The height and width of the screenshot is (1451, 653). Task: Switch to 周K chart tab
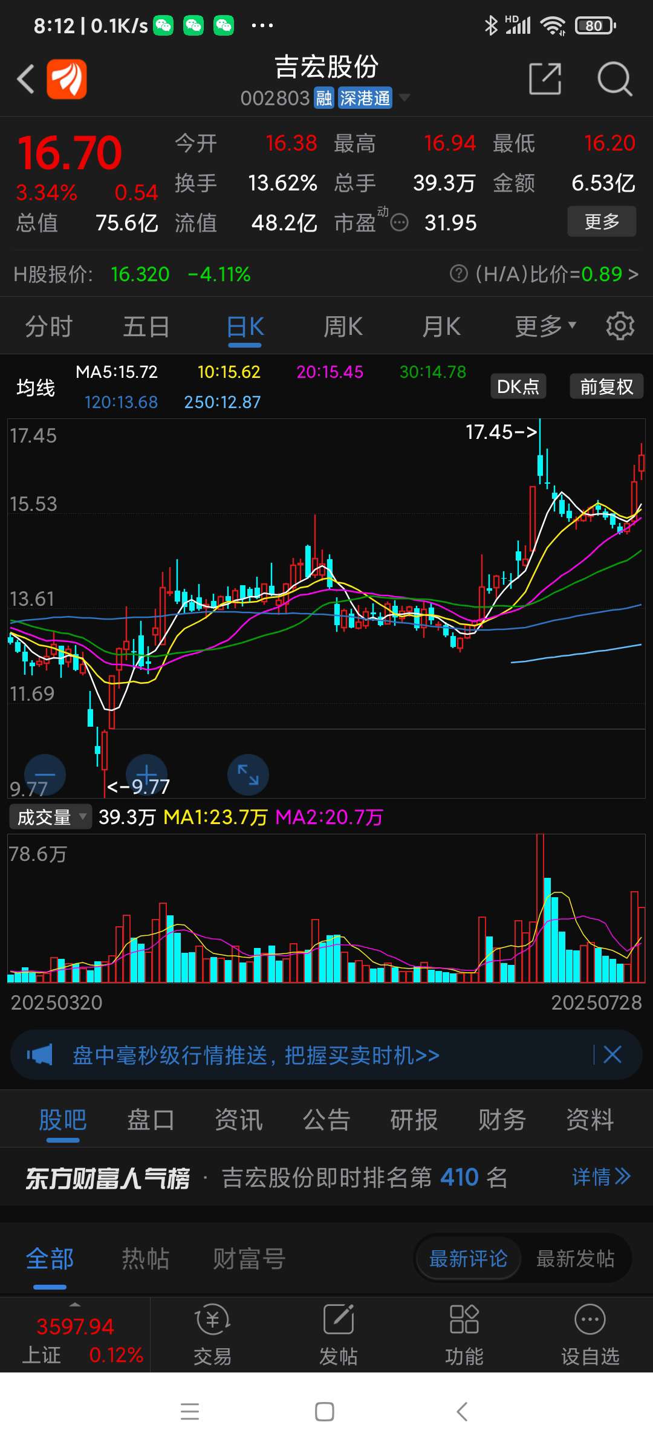tap(343, 326)
